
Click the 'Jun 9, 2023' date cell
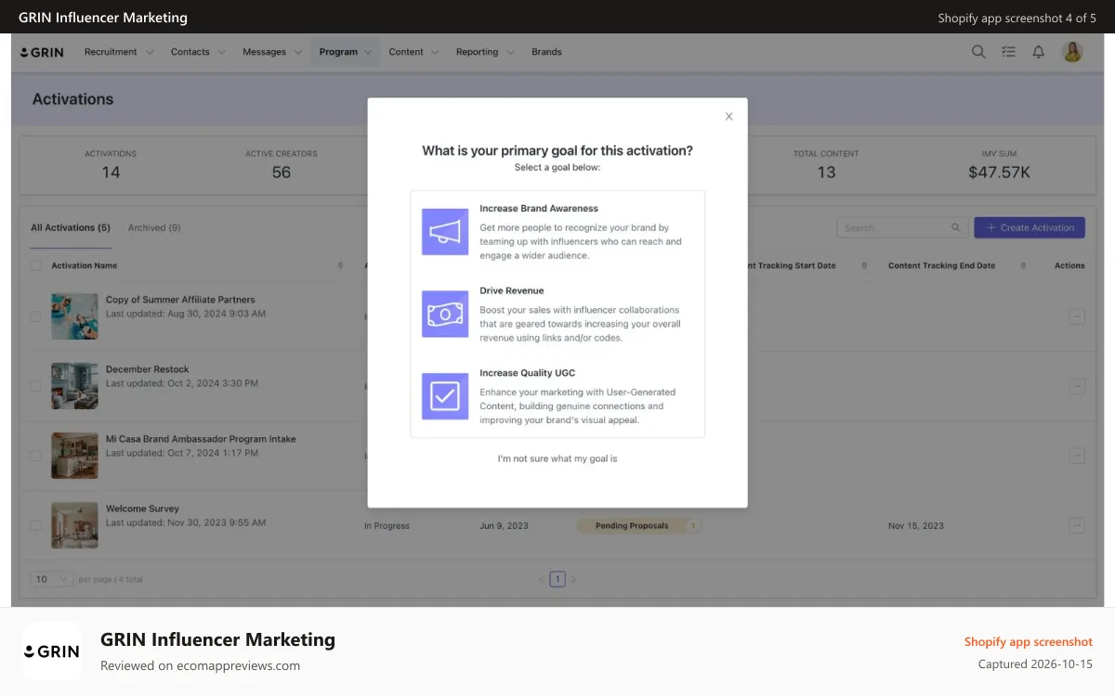pos(504,526)
